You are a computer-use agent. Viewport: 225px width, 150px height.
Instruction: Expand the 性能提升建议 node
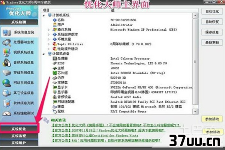coord(48,49)
